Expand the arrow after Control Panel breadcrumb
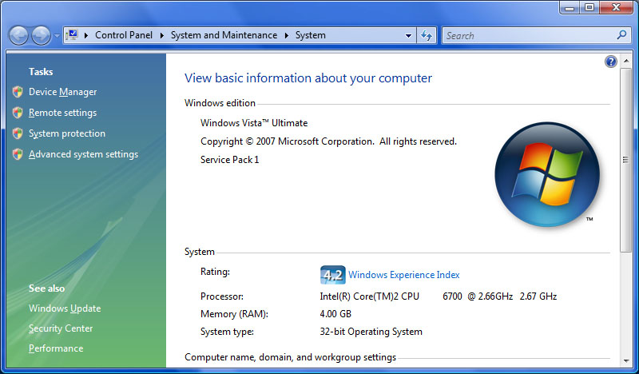 point(161,35)
